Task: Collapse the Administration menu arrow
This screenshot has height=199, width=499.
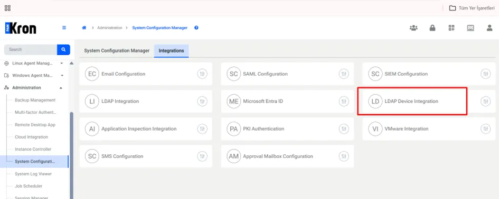Action: [x=61, y=87]
